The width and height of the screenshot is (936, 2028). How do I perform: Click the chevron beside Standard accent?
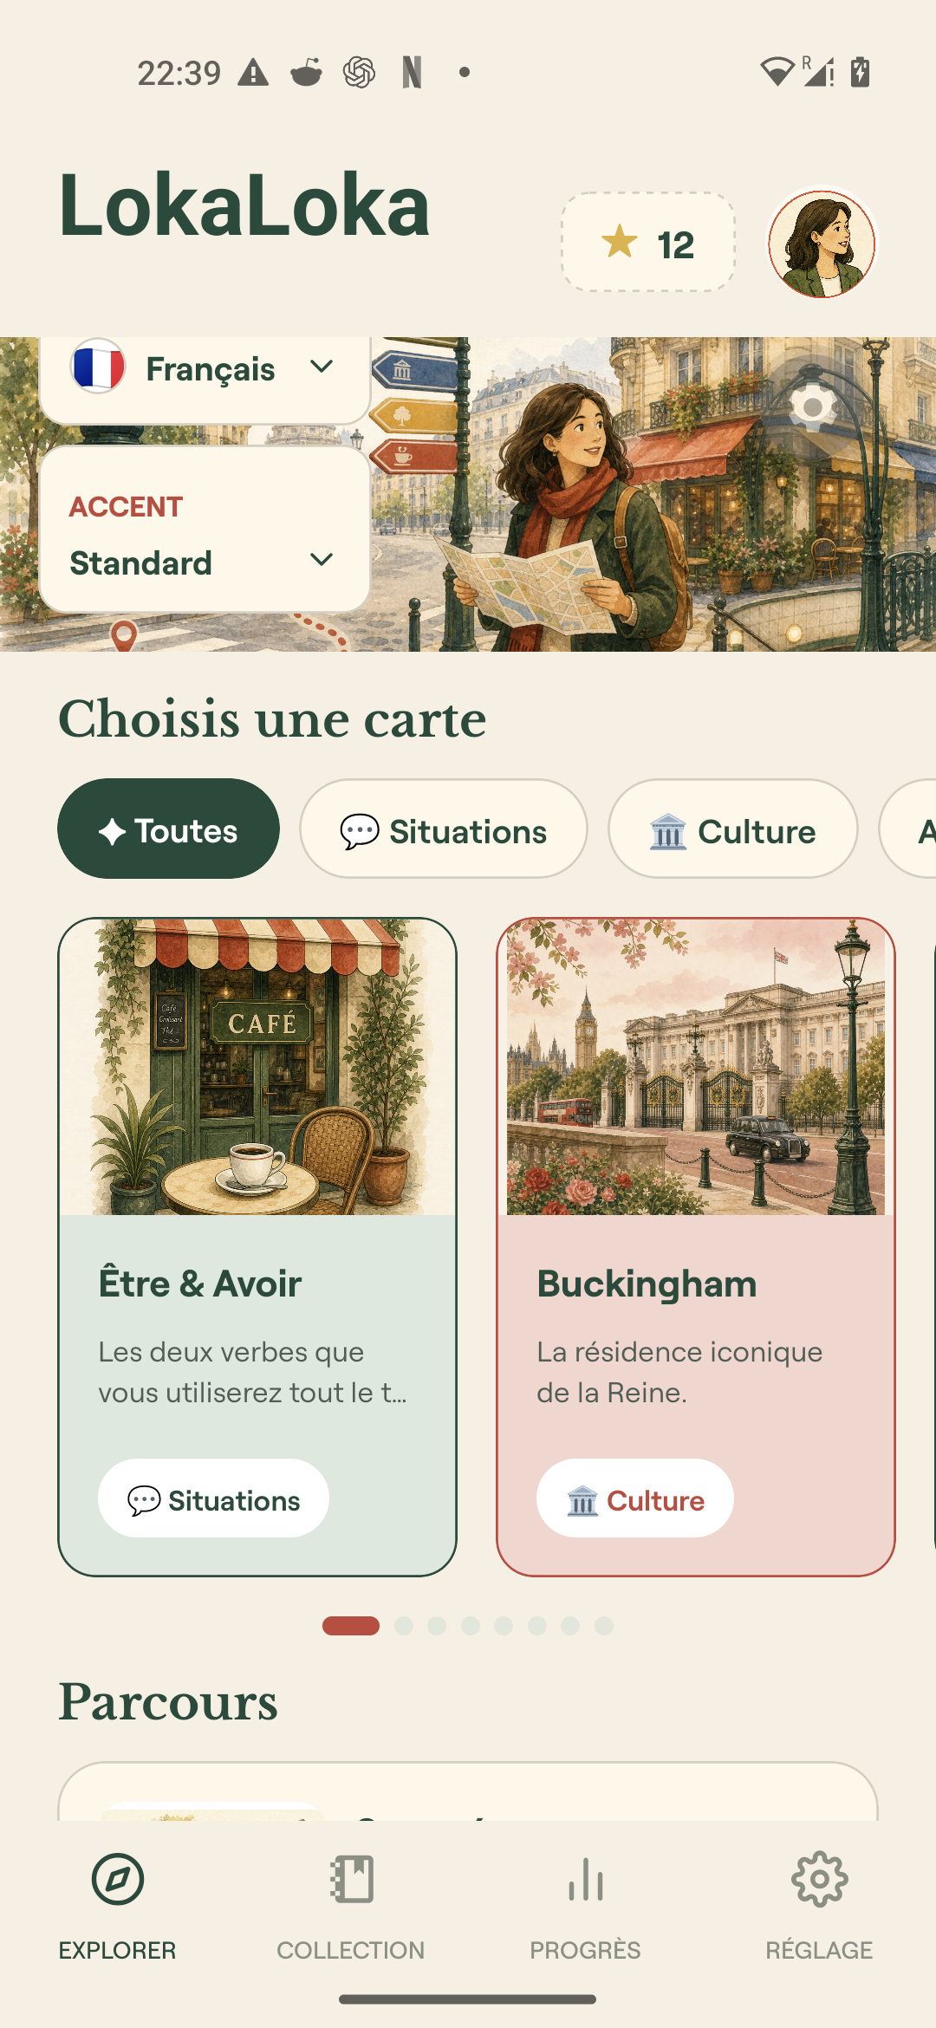(322, 560)
